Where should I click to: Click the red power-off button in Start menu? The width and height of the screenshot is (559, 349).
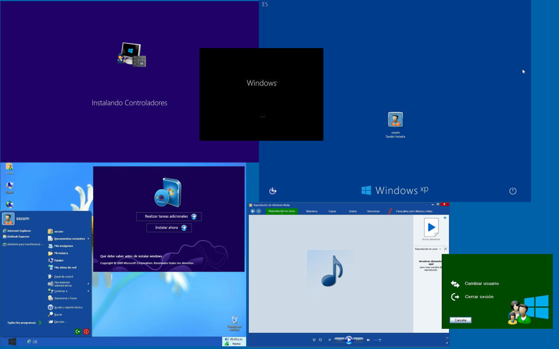(x=86, y=332)
